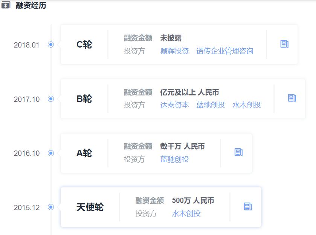Click investor link 鼎辉投资

174,51
